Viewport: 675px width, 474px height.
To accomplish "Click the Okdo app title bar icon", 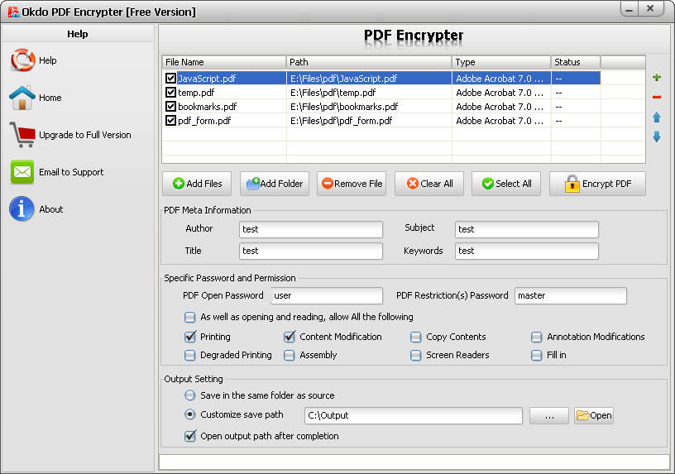I will coord(13,12).
